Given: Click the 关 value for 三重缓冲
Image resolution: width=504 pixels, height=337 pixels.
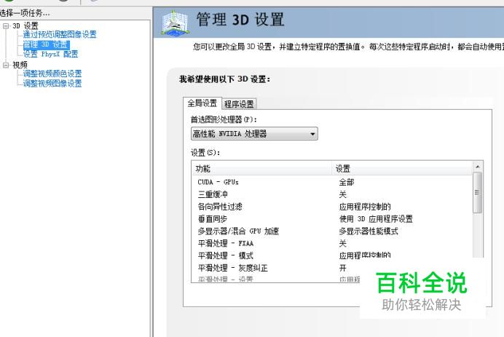Looking at the screenshot, I should pos(342,194).
